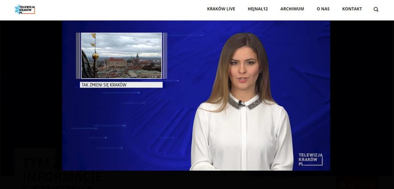Click the Kraków skyline inset picture
This screenshot has width=394, height=189.
121,56
